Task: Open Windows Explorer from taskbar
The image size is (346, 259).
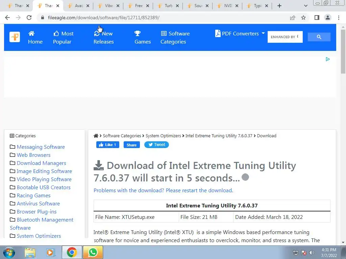Action: tap(30, 253)
